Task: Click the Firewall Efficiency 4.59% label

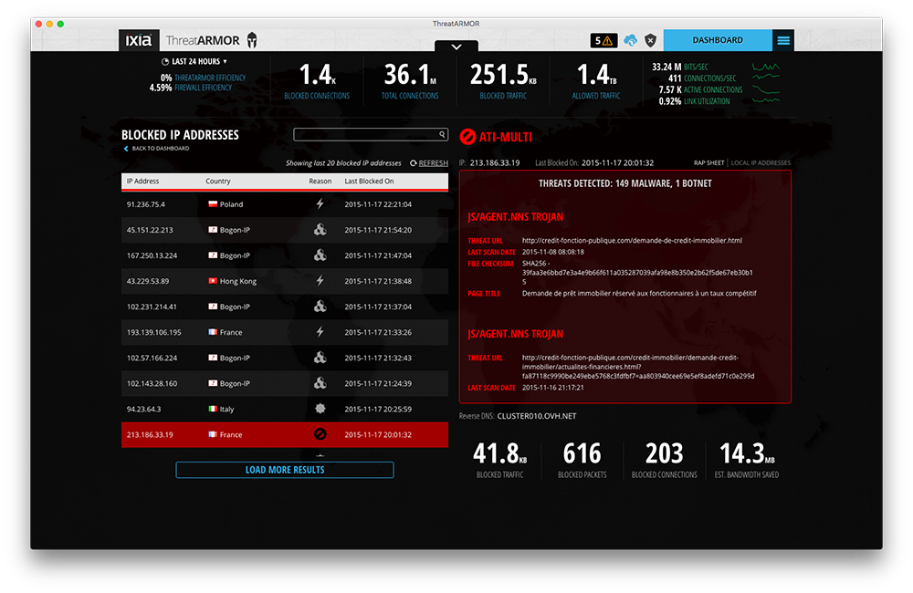Action: pos(191,88)
